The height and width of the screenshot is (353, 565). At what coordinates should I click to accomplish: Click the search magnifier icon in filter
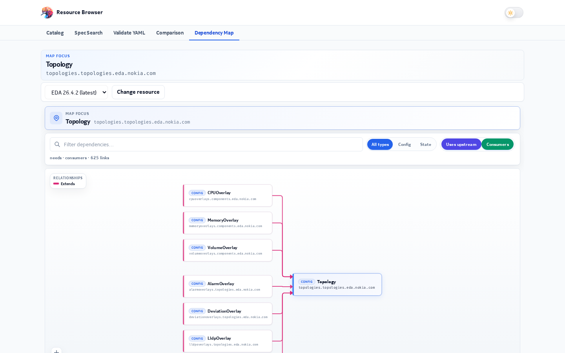(57, 144)
